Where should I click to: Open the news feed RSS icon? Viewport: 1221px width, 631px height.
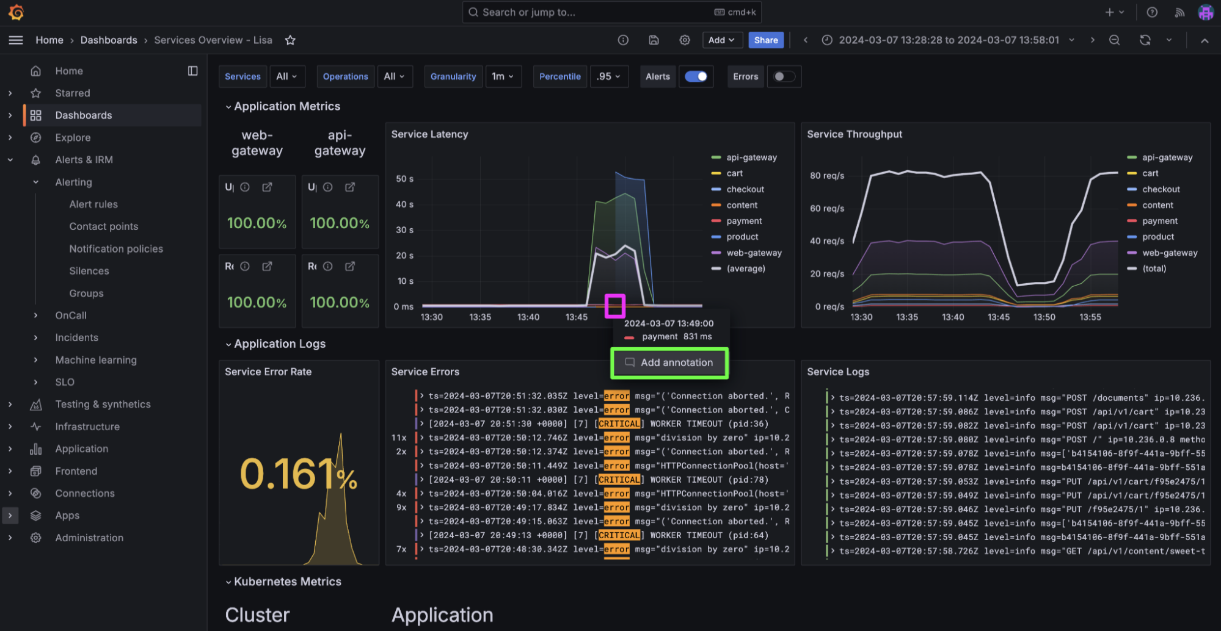pyautogui.click(x=1179, y=12)
